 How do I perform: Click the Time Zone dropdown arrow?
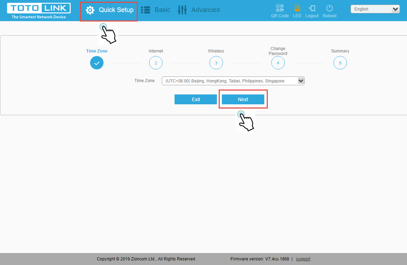[301, 81]
